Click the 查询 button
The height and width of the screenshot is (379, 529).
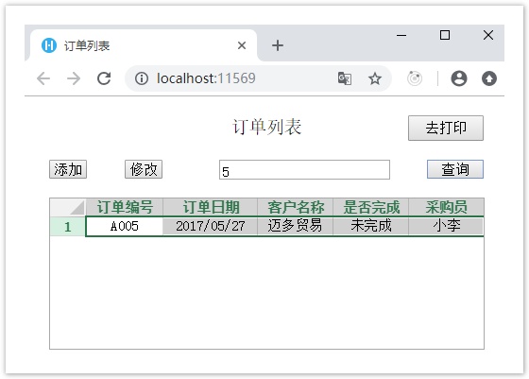(455, 169)
